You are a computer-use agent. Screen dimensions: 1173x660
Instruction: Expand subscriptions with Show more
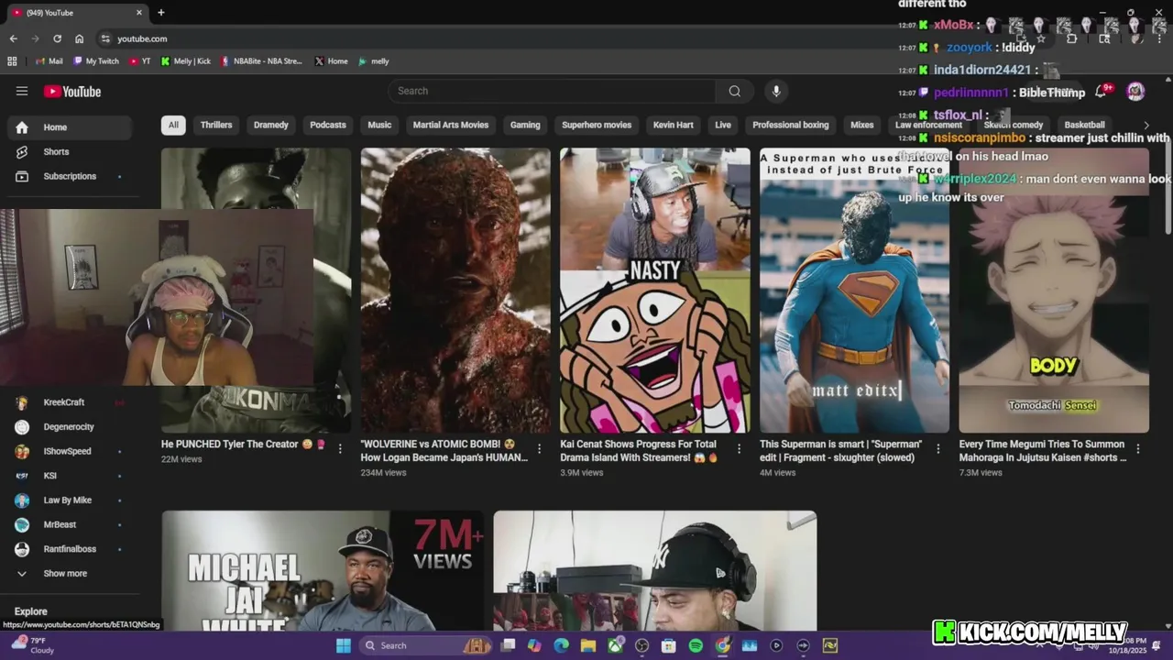click(x=70, y=574)
